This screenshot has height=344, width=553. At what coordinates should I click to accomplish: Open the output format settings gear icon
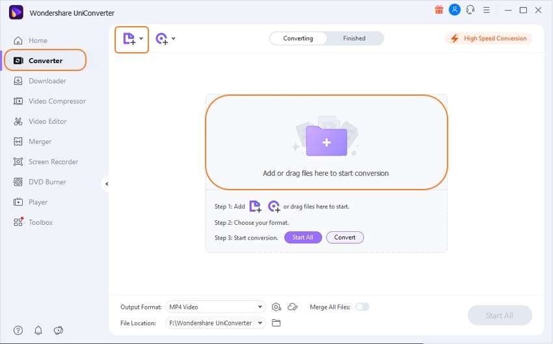(276, 307)
